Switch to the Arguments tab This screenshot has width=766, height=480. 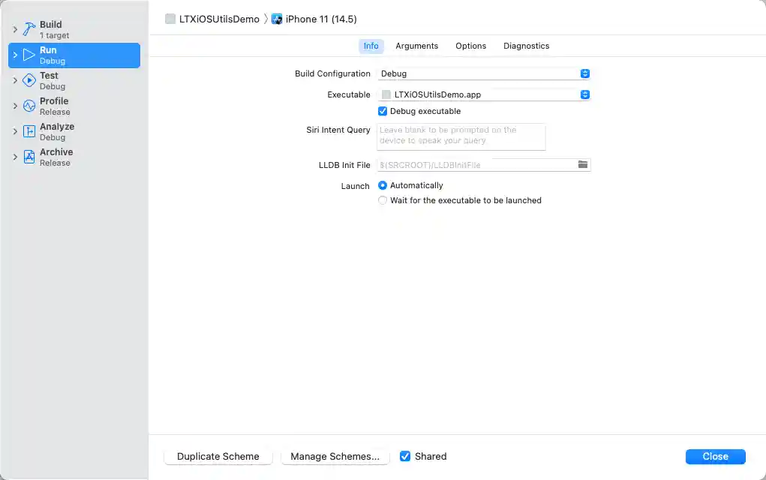coord(416,46)
